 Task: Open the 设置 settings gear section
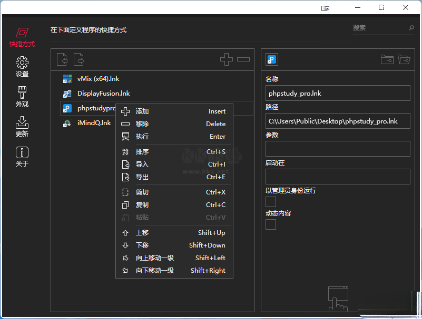pyautogui.click(x=22, y=67)
